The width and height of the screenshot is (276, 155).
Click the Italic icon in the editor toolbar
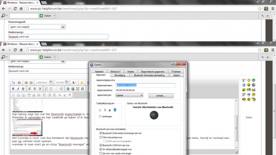18,89
